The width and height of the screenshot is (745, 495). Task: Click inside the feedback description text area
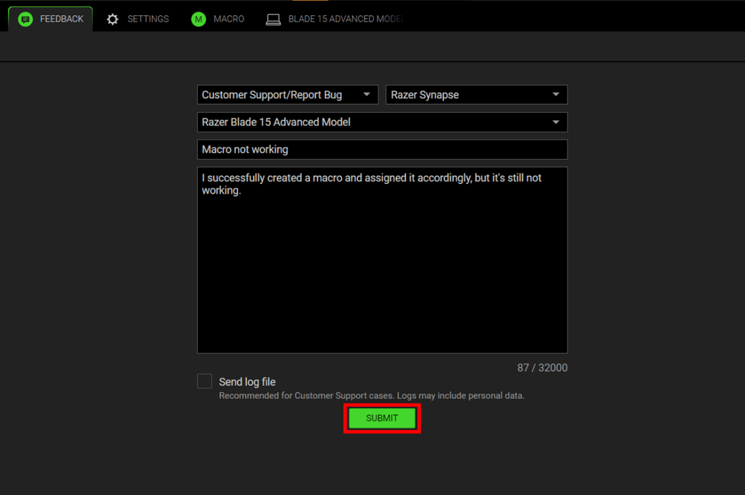coord(382,270)
